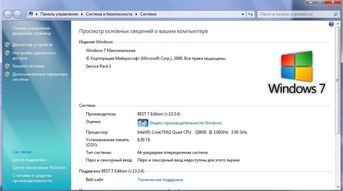Open Центр поддержки link
The width and height of the screenshot is (343, 191).
(29, 160)
